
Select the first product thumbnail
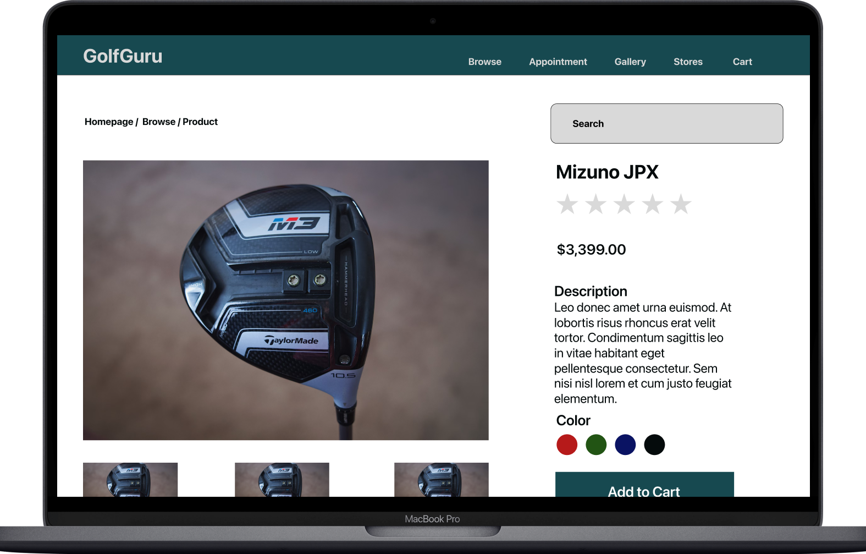point(130,480)
